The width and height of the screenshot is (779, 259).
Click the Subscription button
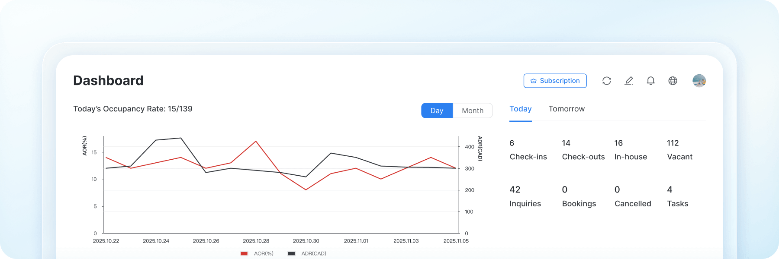pyautogui.click(x=555, y=81)
